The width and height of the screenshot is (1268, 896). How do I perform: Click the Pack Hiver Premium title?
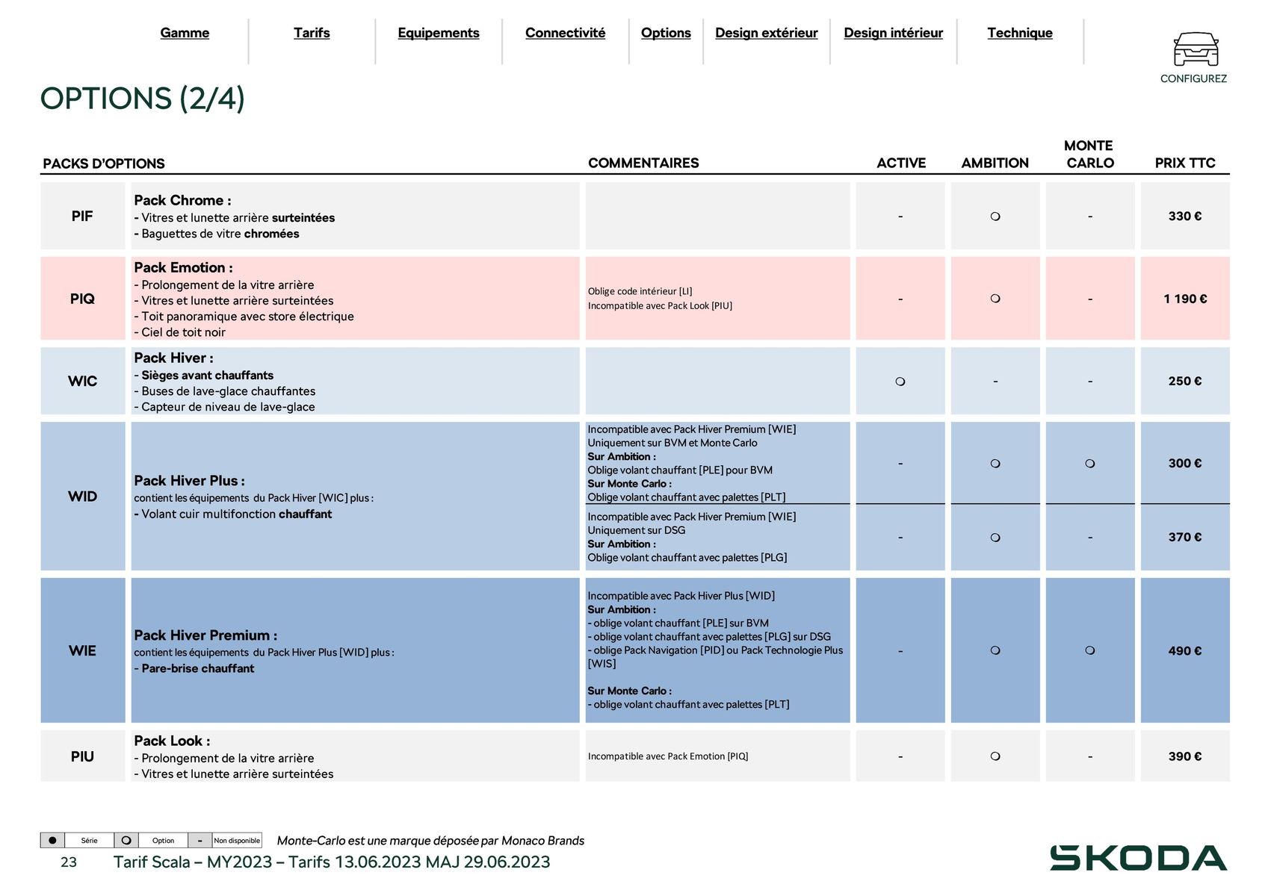coord(205,635)
